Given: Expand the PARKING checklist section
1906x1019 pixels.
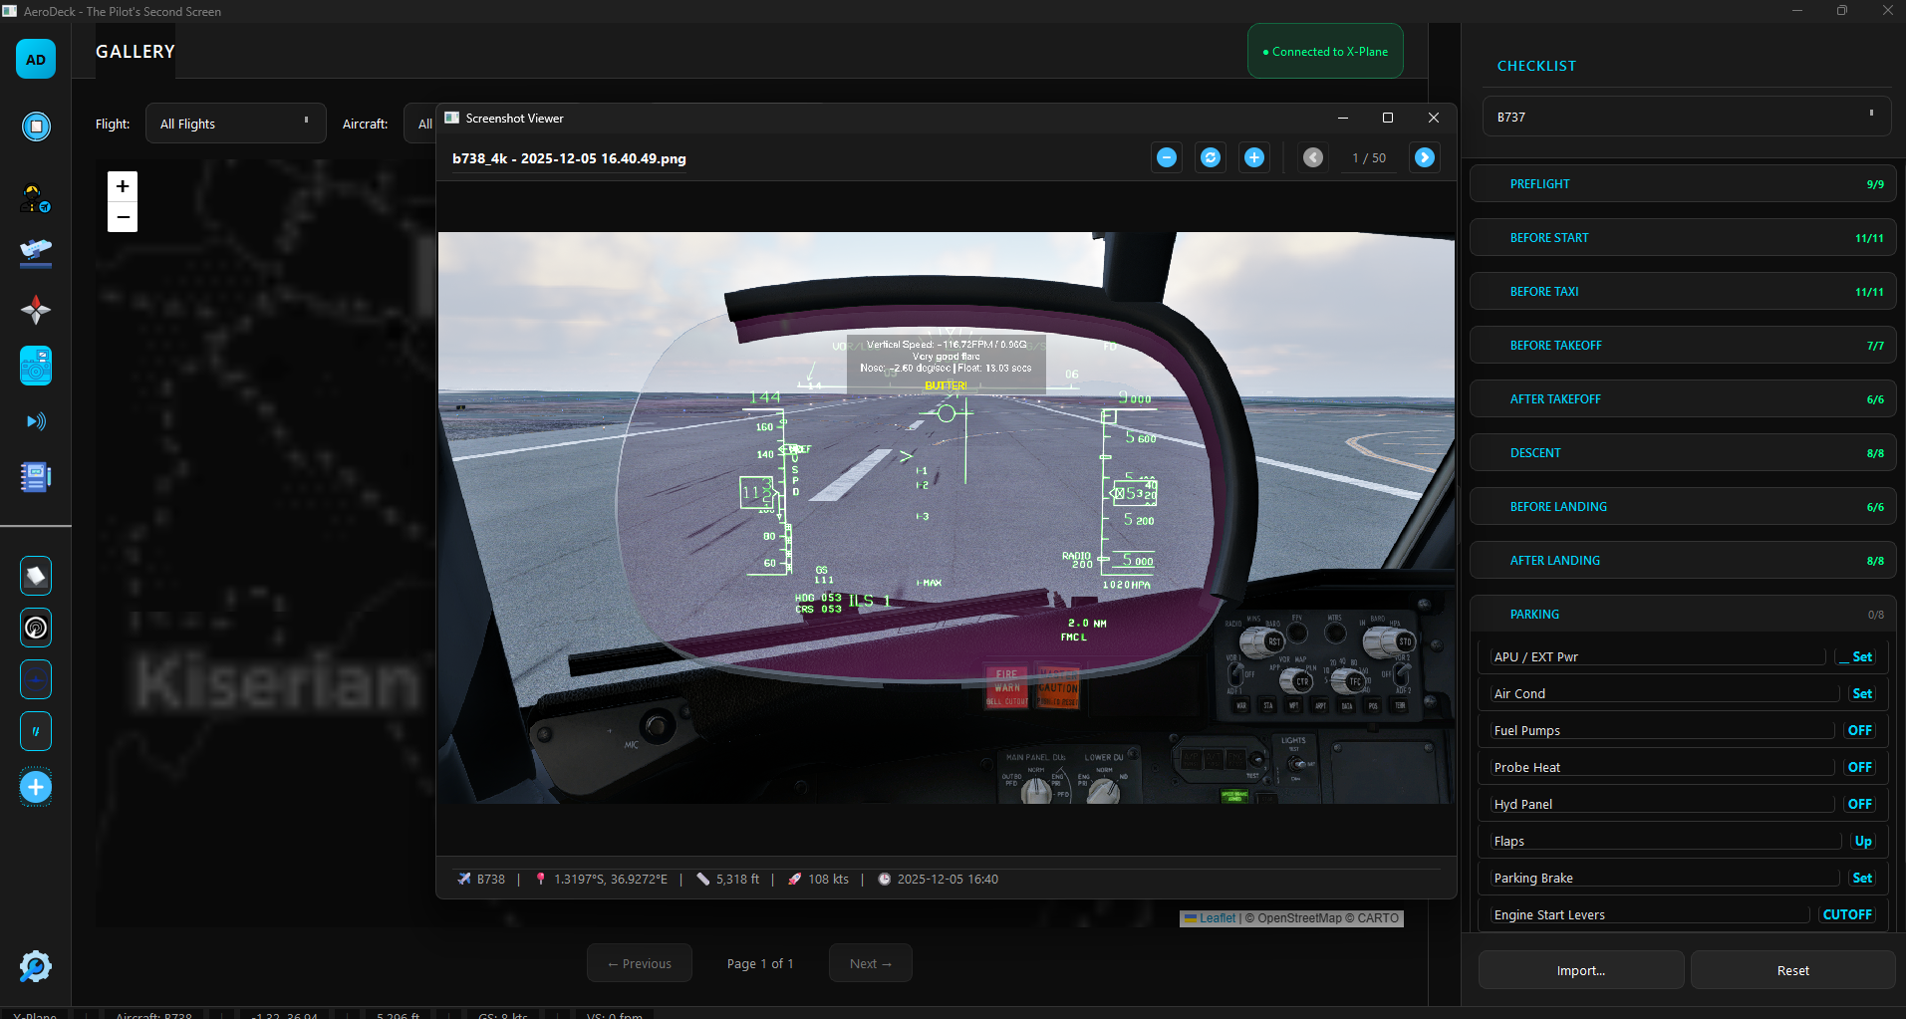Looking at the screenshot, I should pos(1682,614).
